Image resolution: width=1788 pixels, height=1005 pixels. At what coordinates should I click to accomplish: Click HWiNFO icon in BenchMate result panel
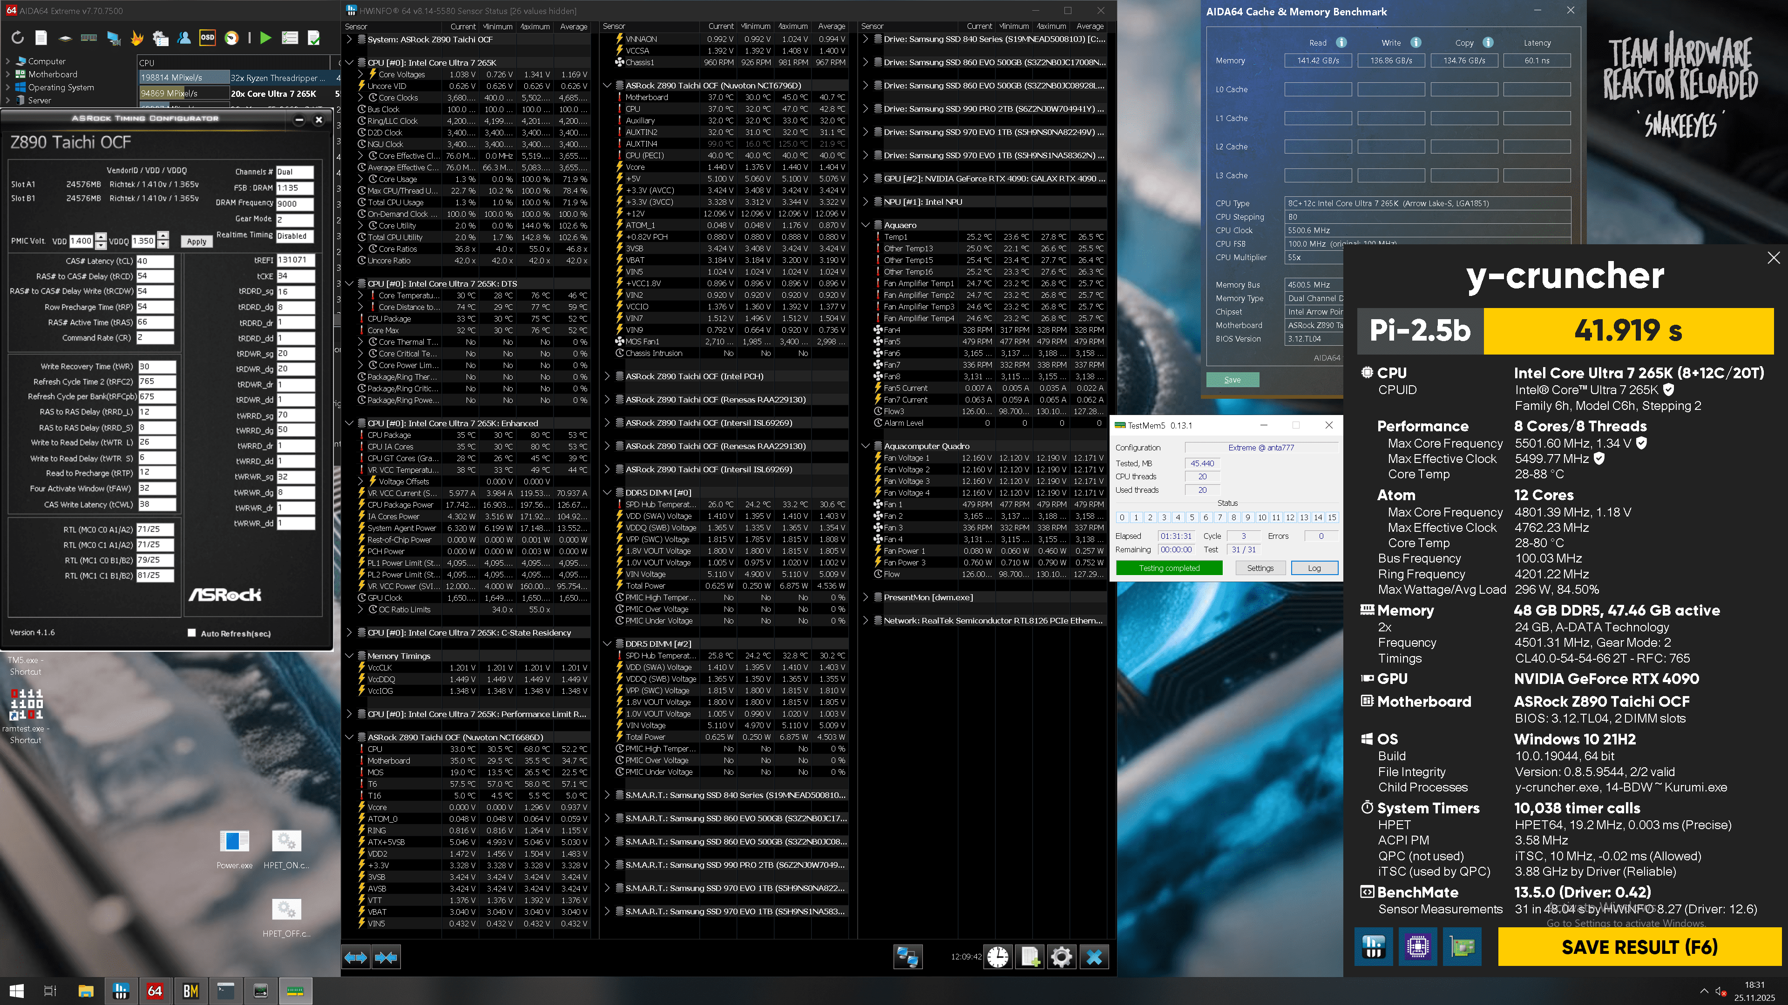(x=1373, y=947)
